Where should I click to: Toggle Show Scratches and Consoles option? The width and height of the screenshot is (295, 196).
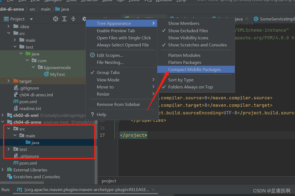(196, 45)
